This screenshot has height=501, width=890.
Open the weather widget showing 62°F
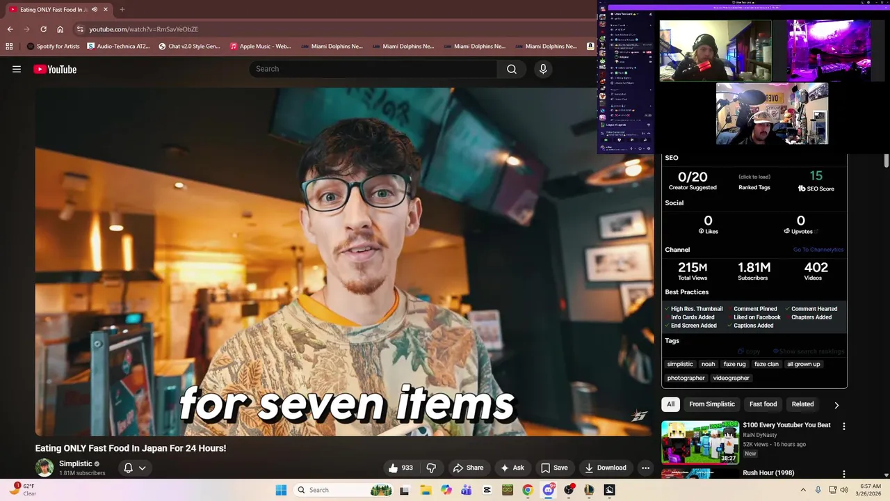coord(24,490)
